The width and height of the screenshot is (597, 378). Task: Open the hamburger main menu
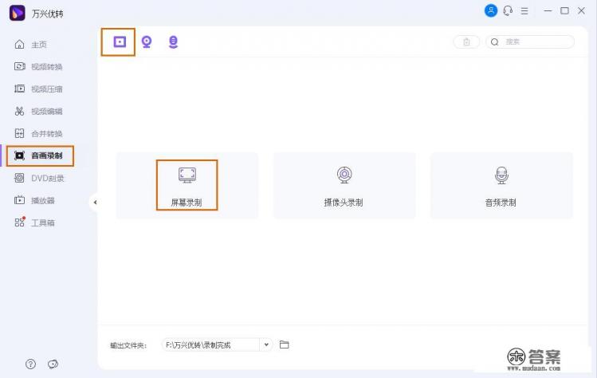524,11
